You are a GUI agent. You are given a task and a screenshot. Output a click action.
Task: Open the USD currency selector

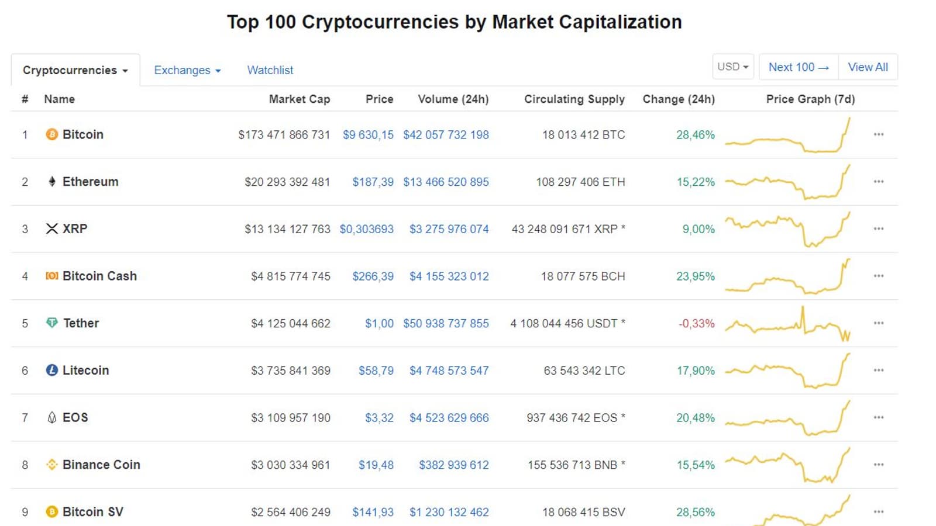tap(732, 67)
